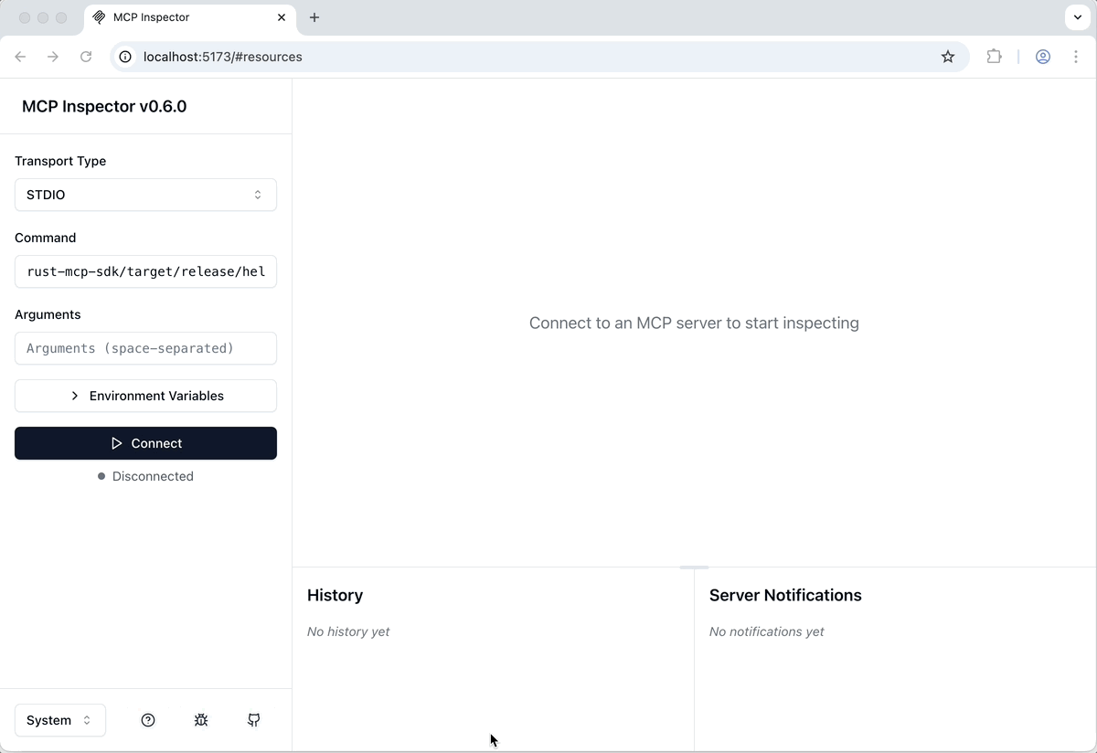Expand the Environment Variables section
Screen dimensions: 1097x753
tap(145, 396)
